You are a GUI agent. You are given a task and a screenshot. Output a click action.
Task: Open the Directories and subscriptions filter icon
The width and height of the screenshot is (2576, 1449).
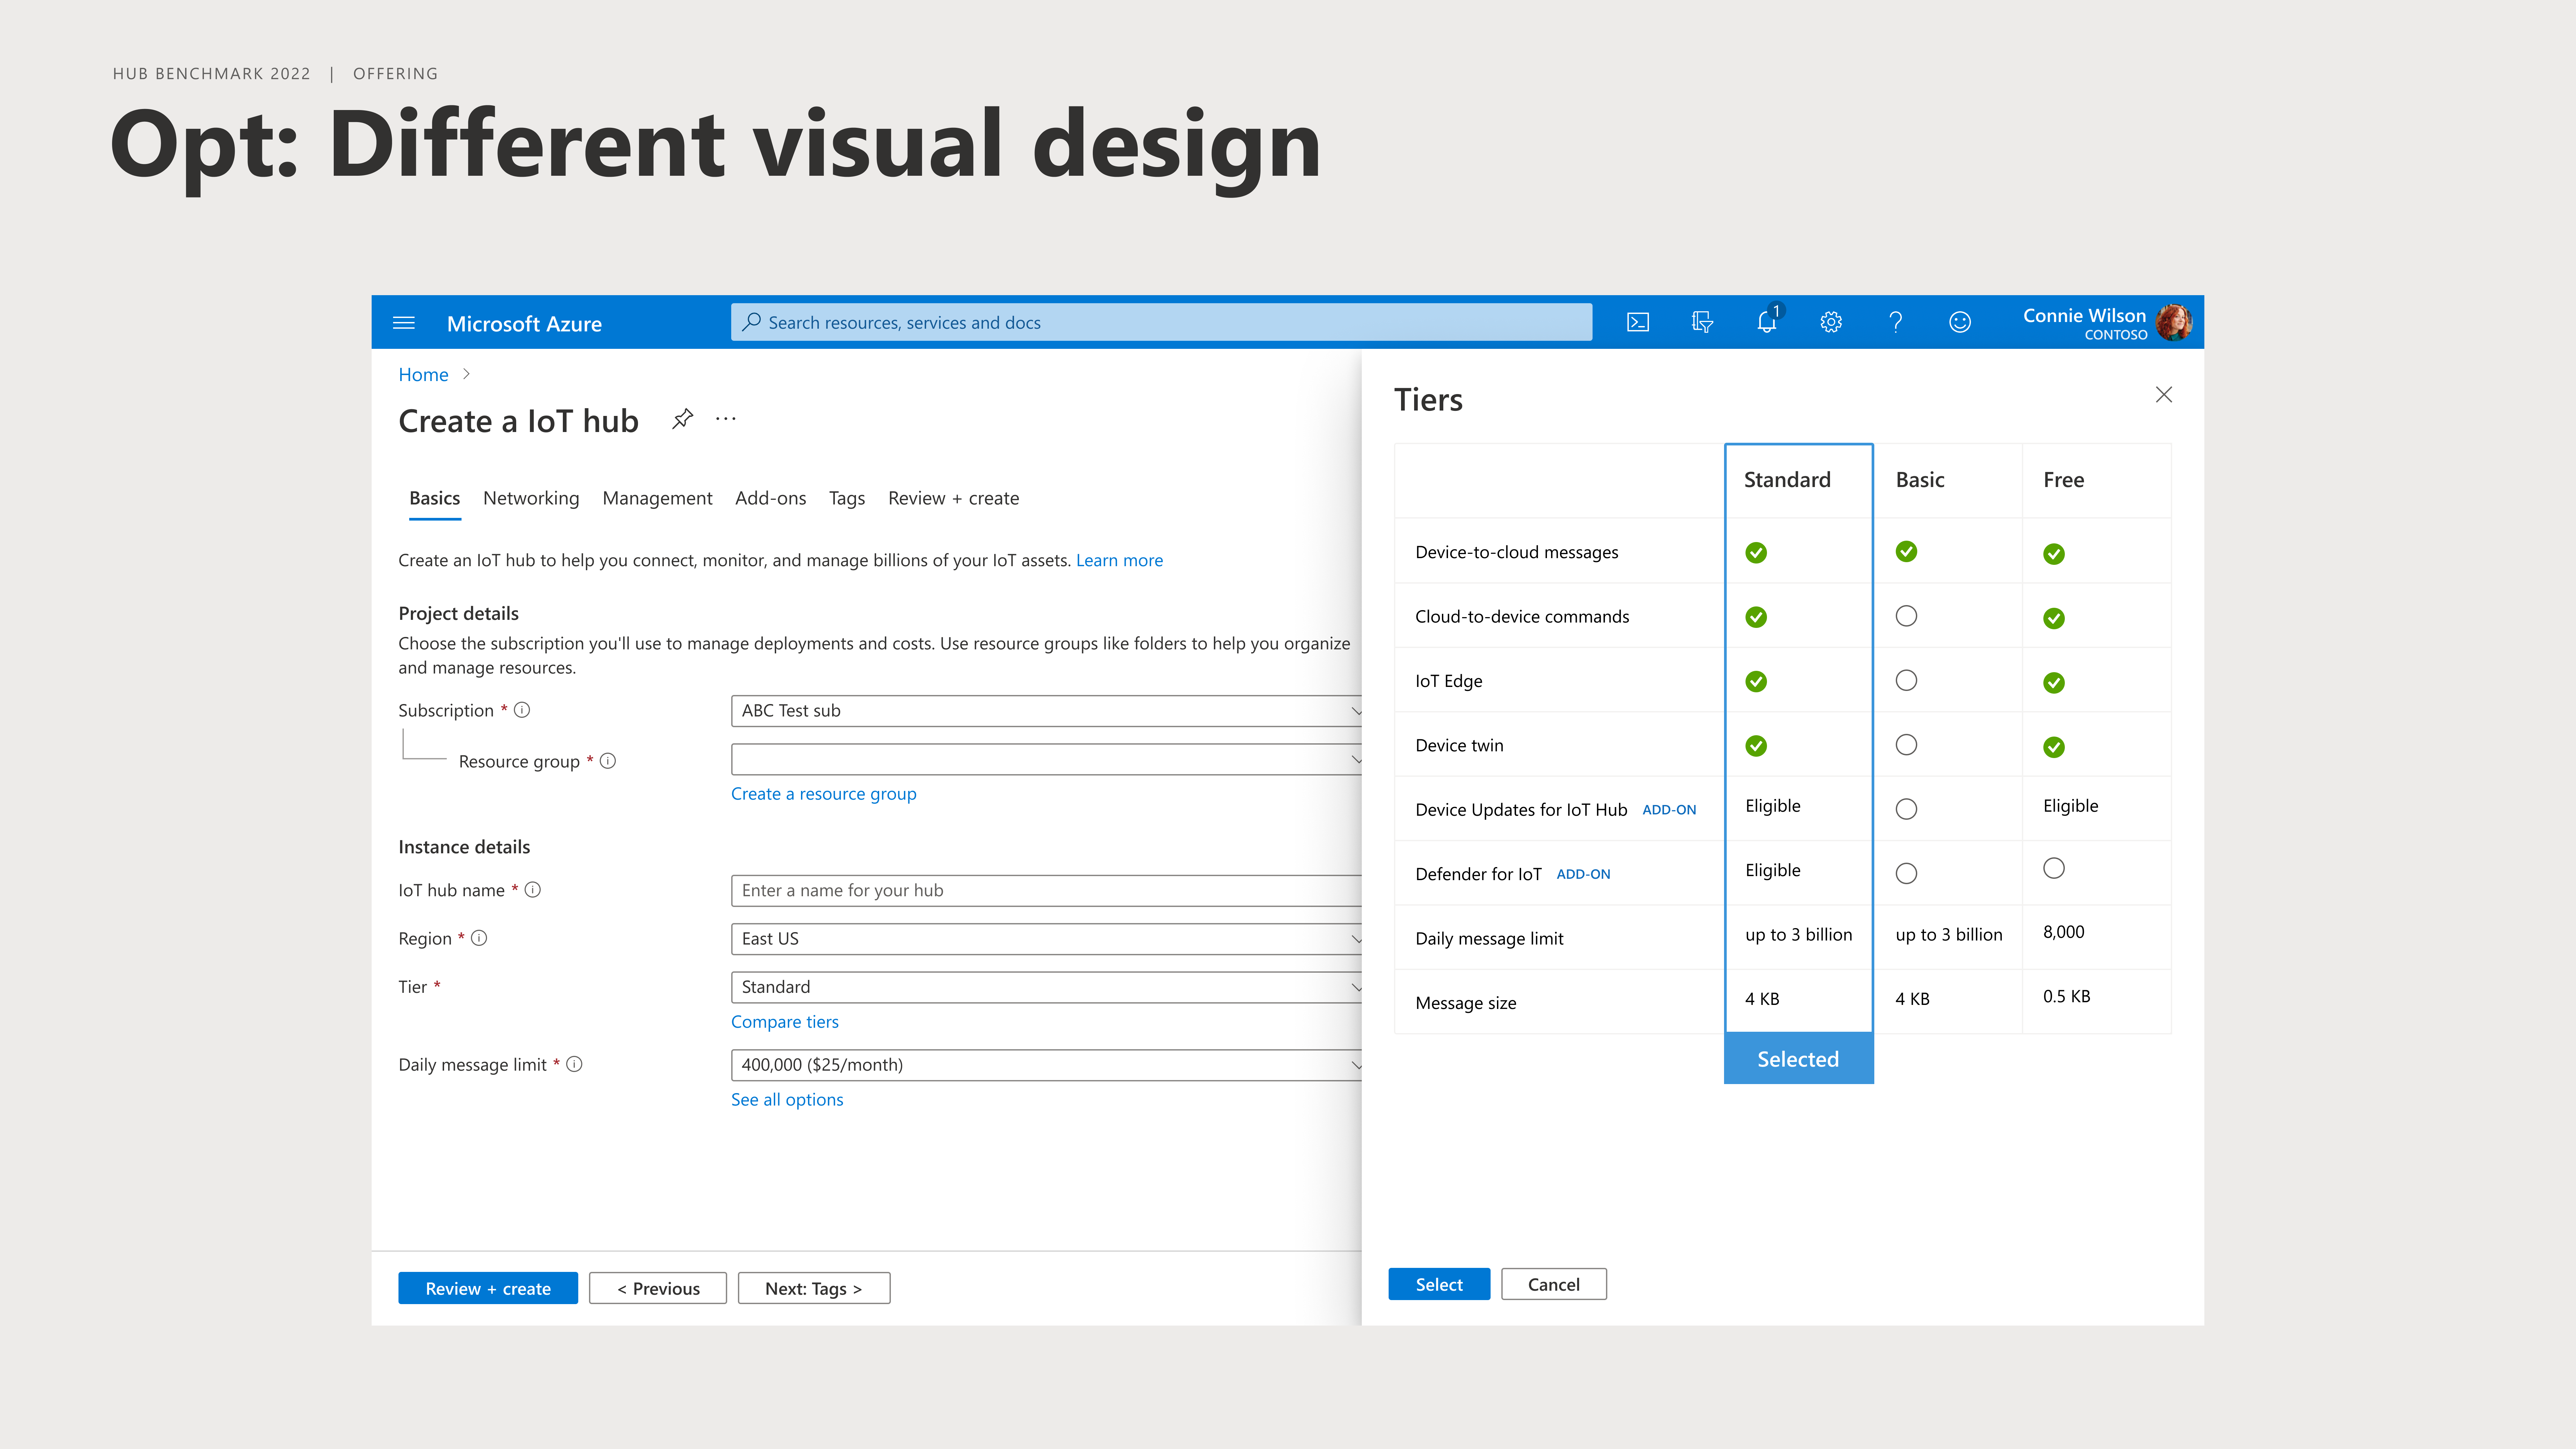coord(1702,322)
